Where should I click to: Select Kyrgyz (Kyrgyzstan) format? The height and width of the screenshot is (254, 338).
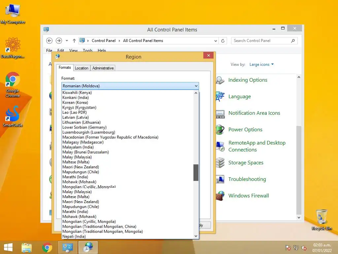[127, 107]
